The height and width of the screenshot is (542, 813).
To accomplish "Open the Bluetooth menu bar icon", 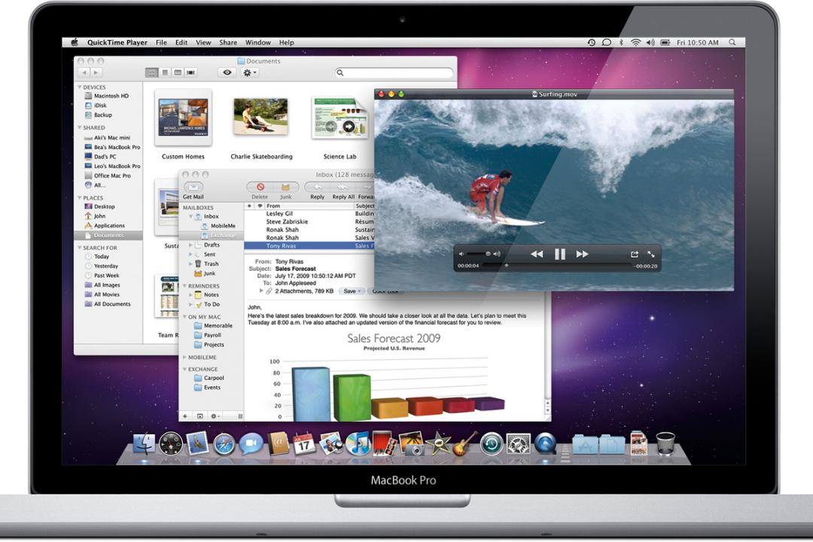I will 621,42.
